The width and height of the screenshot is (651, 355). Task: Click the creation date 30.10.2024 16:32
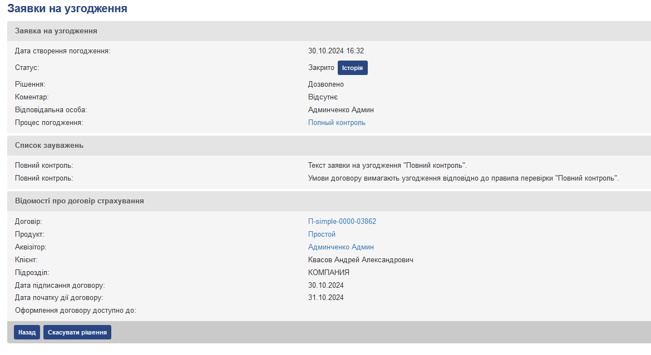point(336,51)
